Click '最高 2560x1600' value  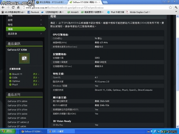tap(102, 101)
